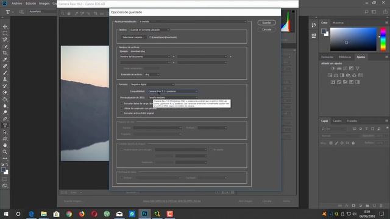Open the Nombre del documento naming dropdown
Image resolution: width=390 pixels, height=219 pixels.
145,57
